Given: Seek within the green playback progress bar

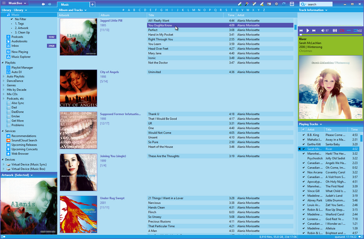Looking at the screenshot, I should 330,35.
